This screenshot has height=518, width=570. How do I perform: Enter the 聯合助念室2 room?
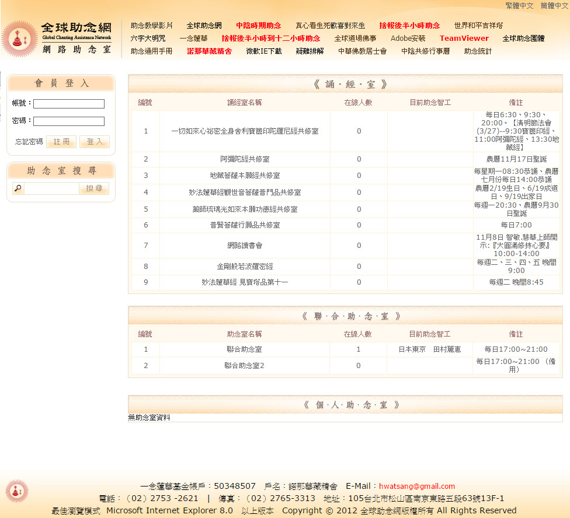click(244, 366)
